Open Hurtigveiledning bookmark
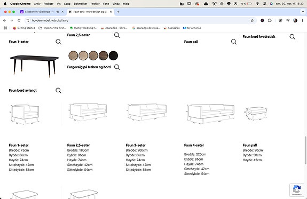The width and height of the screenshot is (307, 199). coord(83,28)
